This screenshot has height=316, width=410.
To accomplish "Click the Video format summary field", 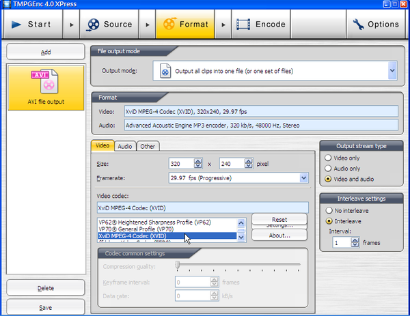I will [x=261, y=111].
